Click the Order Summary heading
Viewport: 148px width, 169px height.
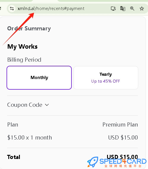29,29
